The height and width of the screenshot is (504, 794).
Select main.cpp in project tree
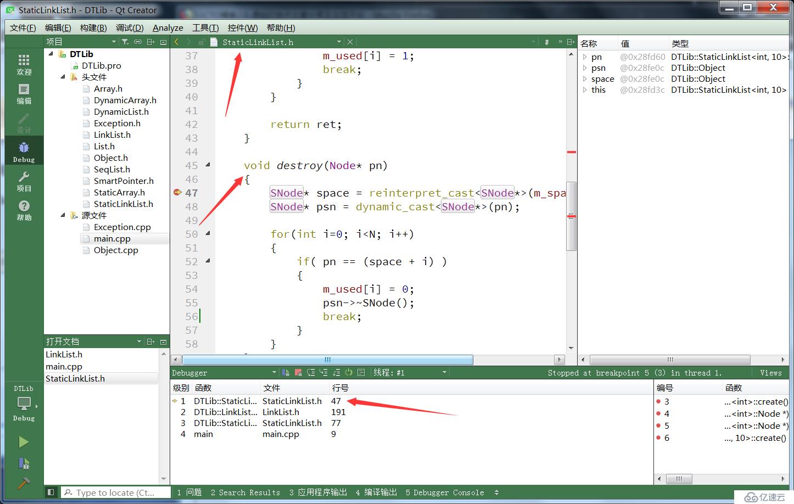[x=112, y=238]
